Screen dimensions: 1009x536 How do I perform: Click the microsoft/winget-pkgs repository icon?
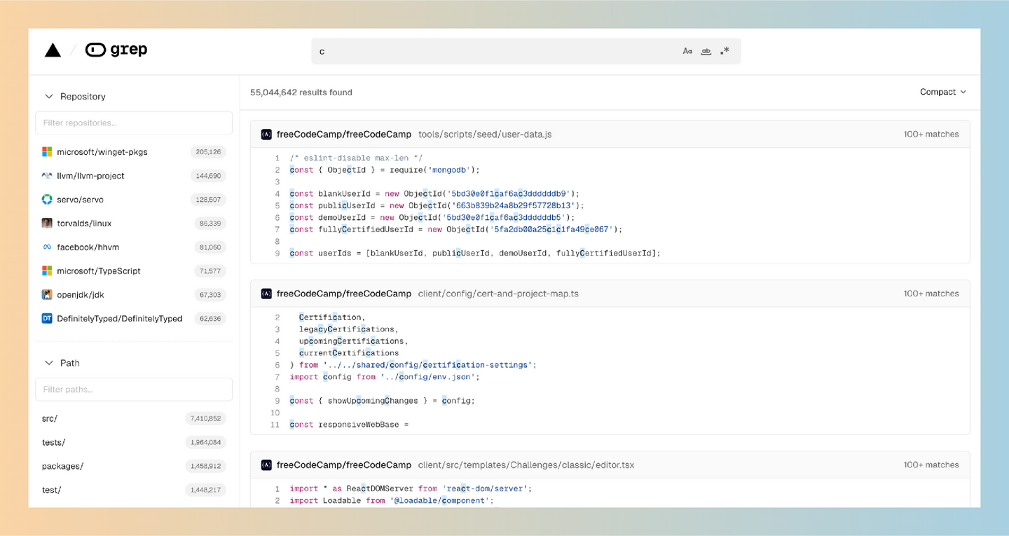click(x=47, y=152)
